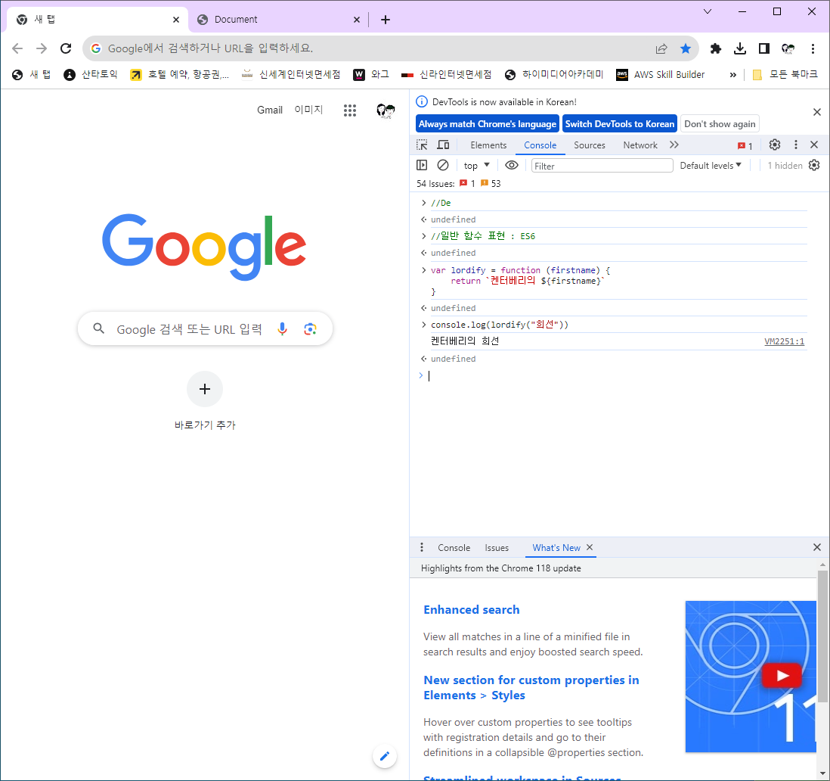
Task: Open the tab search chevron in title bar
Action: pyautogui.click(x=708, y=11)
